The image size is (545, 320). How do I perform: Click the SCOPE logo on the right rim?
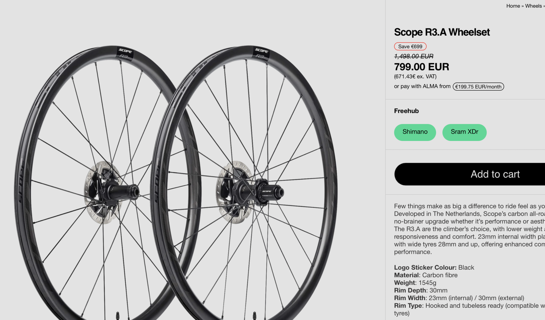tap(262, 51)
